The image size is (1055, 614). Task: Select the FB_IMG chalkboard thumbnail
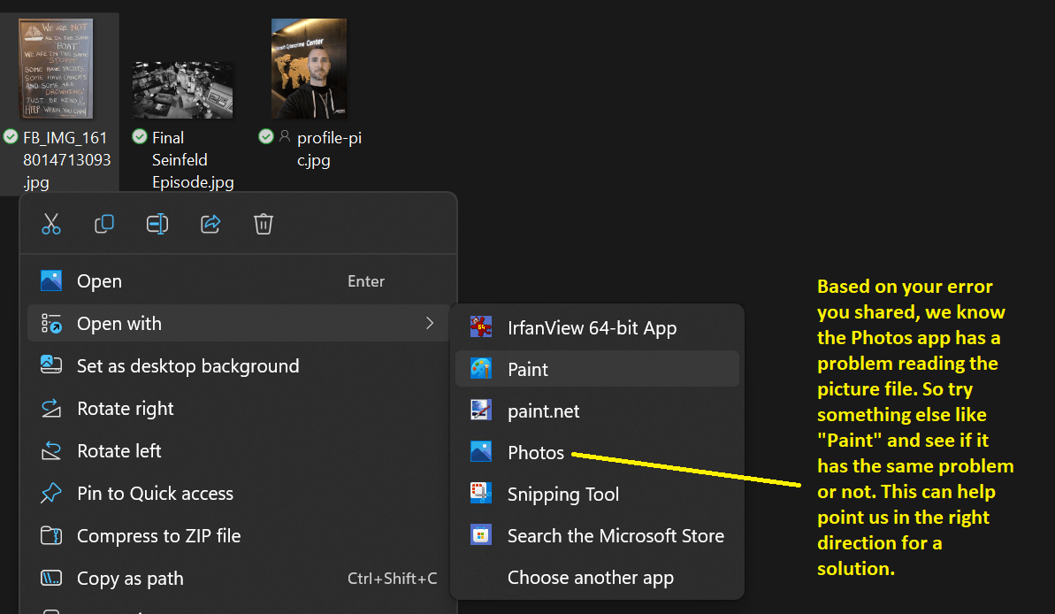tap(56, 68)
